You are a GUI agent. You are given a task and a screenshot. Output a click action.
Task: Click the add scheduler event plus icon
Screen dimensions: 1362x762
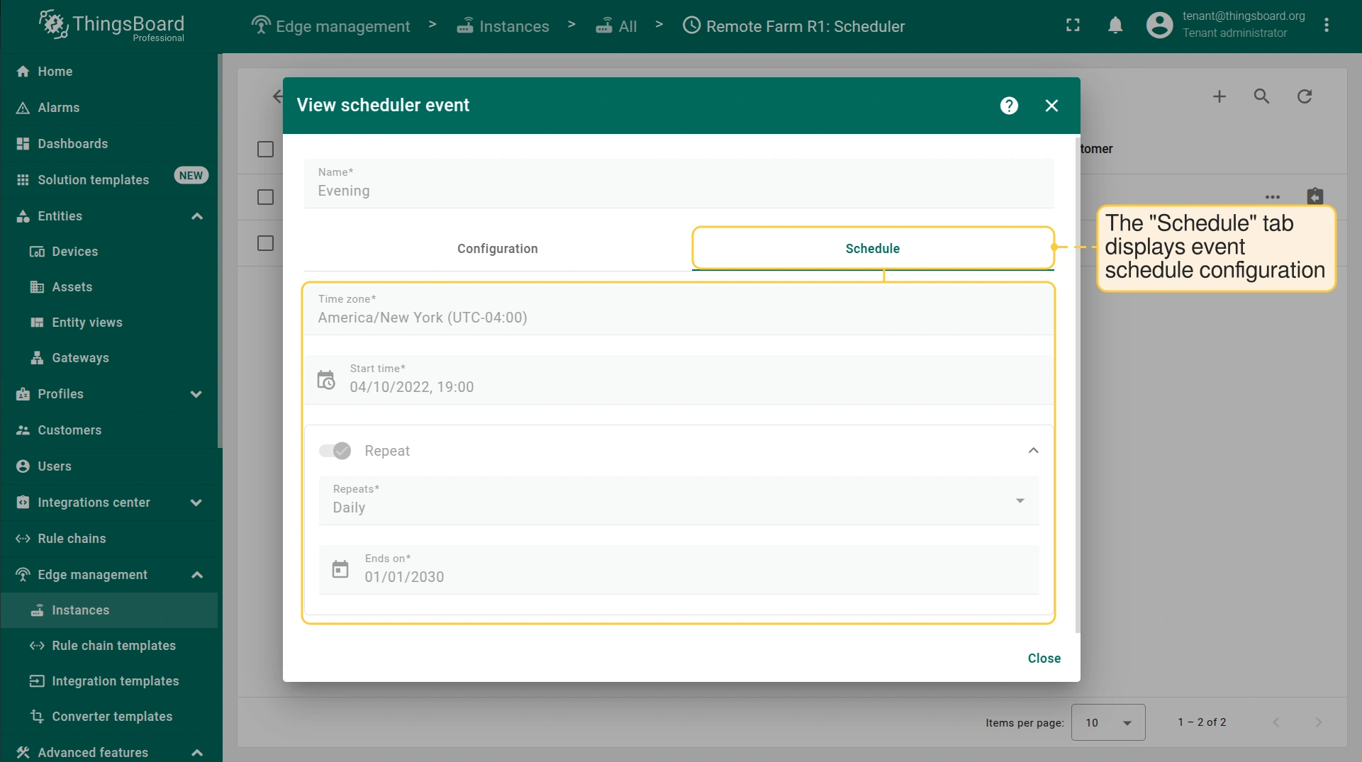(x=1219, y=96)
